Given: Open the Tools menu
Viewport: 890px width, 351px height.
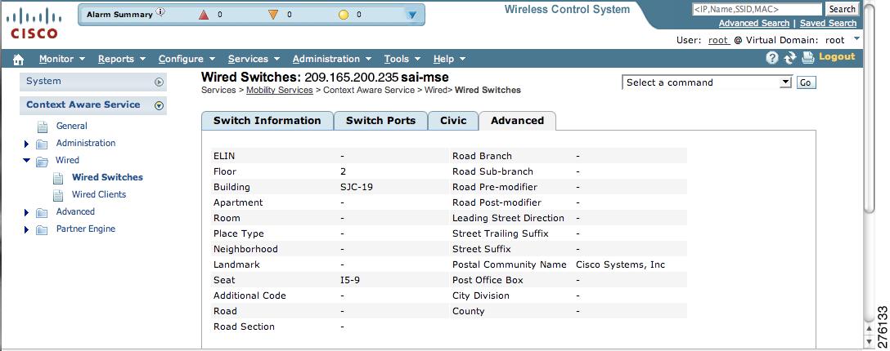Looking at the screenshot, I should (402, 59).
